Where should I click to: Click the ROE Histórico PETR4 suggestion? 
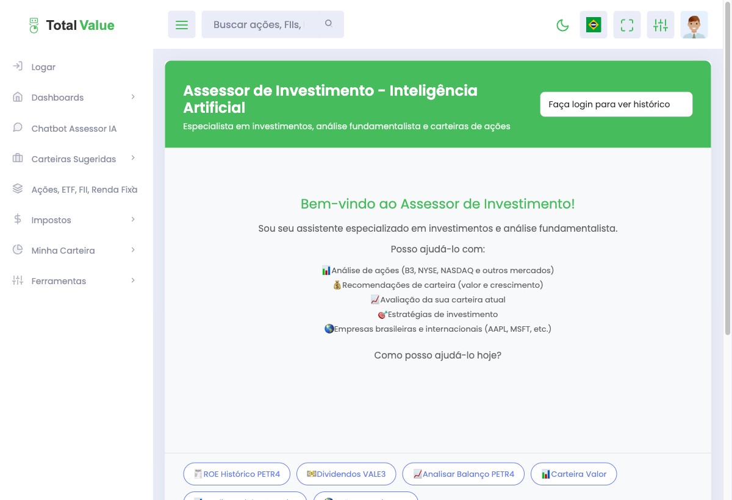click(237, 474)
